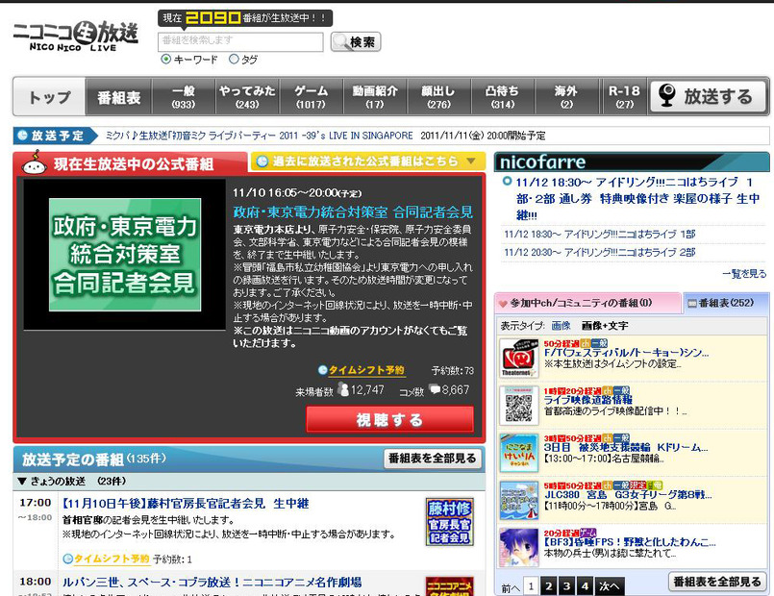Click the TV mascot icon in 現在生放送中 header
The width and height of the screenshot is (774, 596).
[35, 162]
